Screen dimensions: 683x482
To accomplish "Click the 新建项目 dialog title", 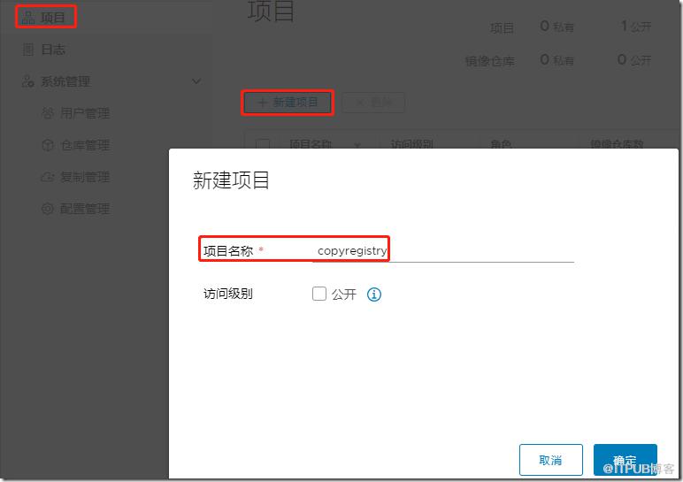I will click(231, 180).
